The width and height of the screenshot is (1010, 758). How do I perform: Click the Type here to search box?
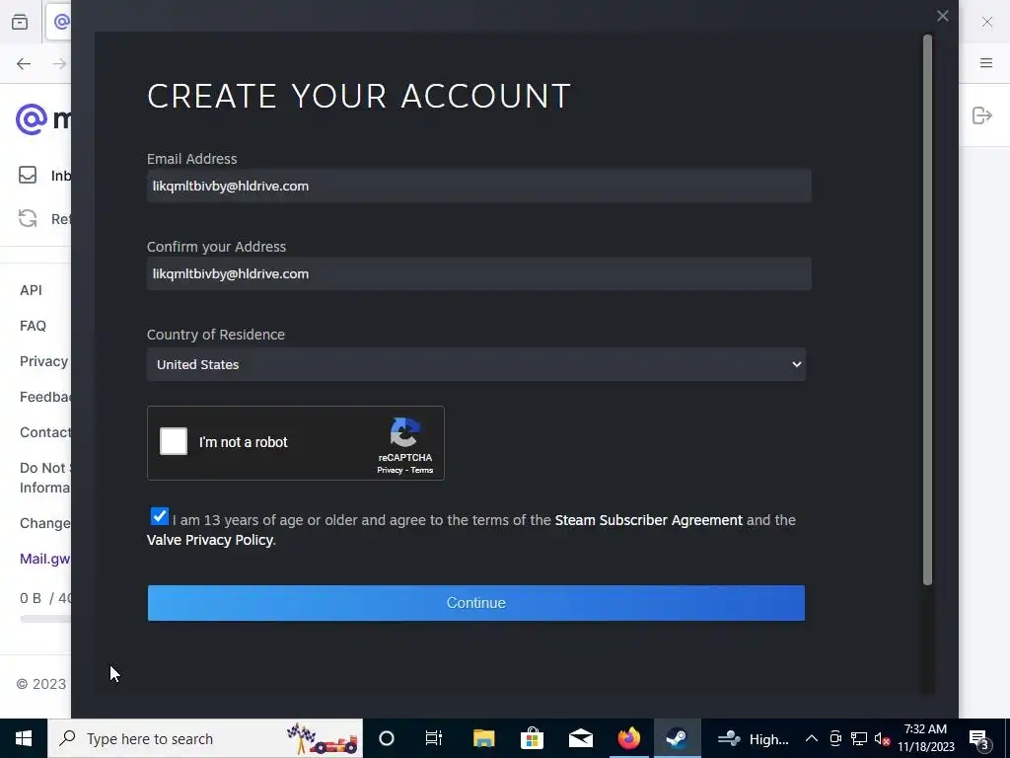[x=205, y=738]
